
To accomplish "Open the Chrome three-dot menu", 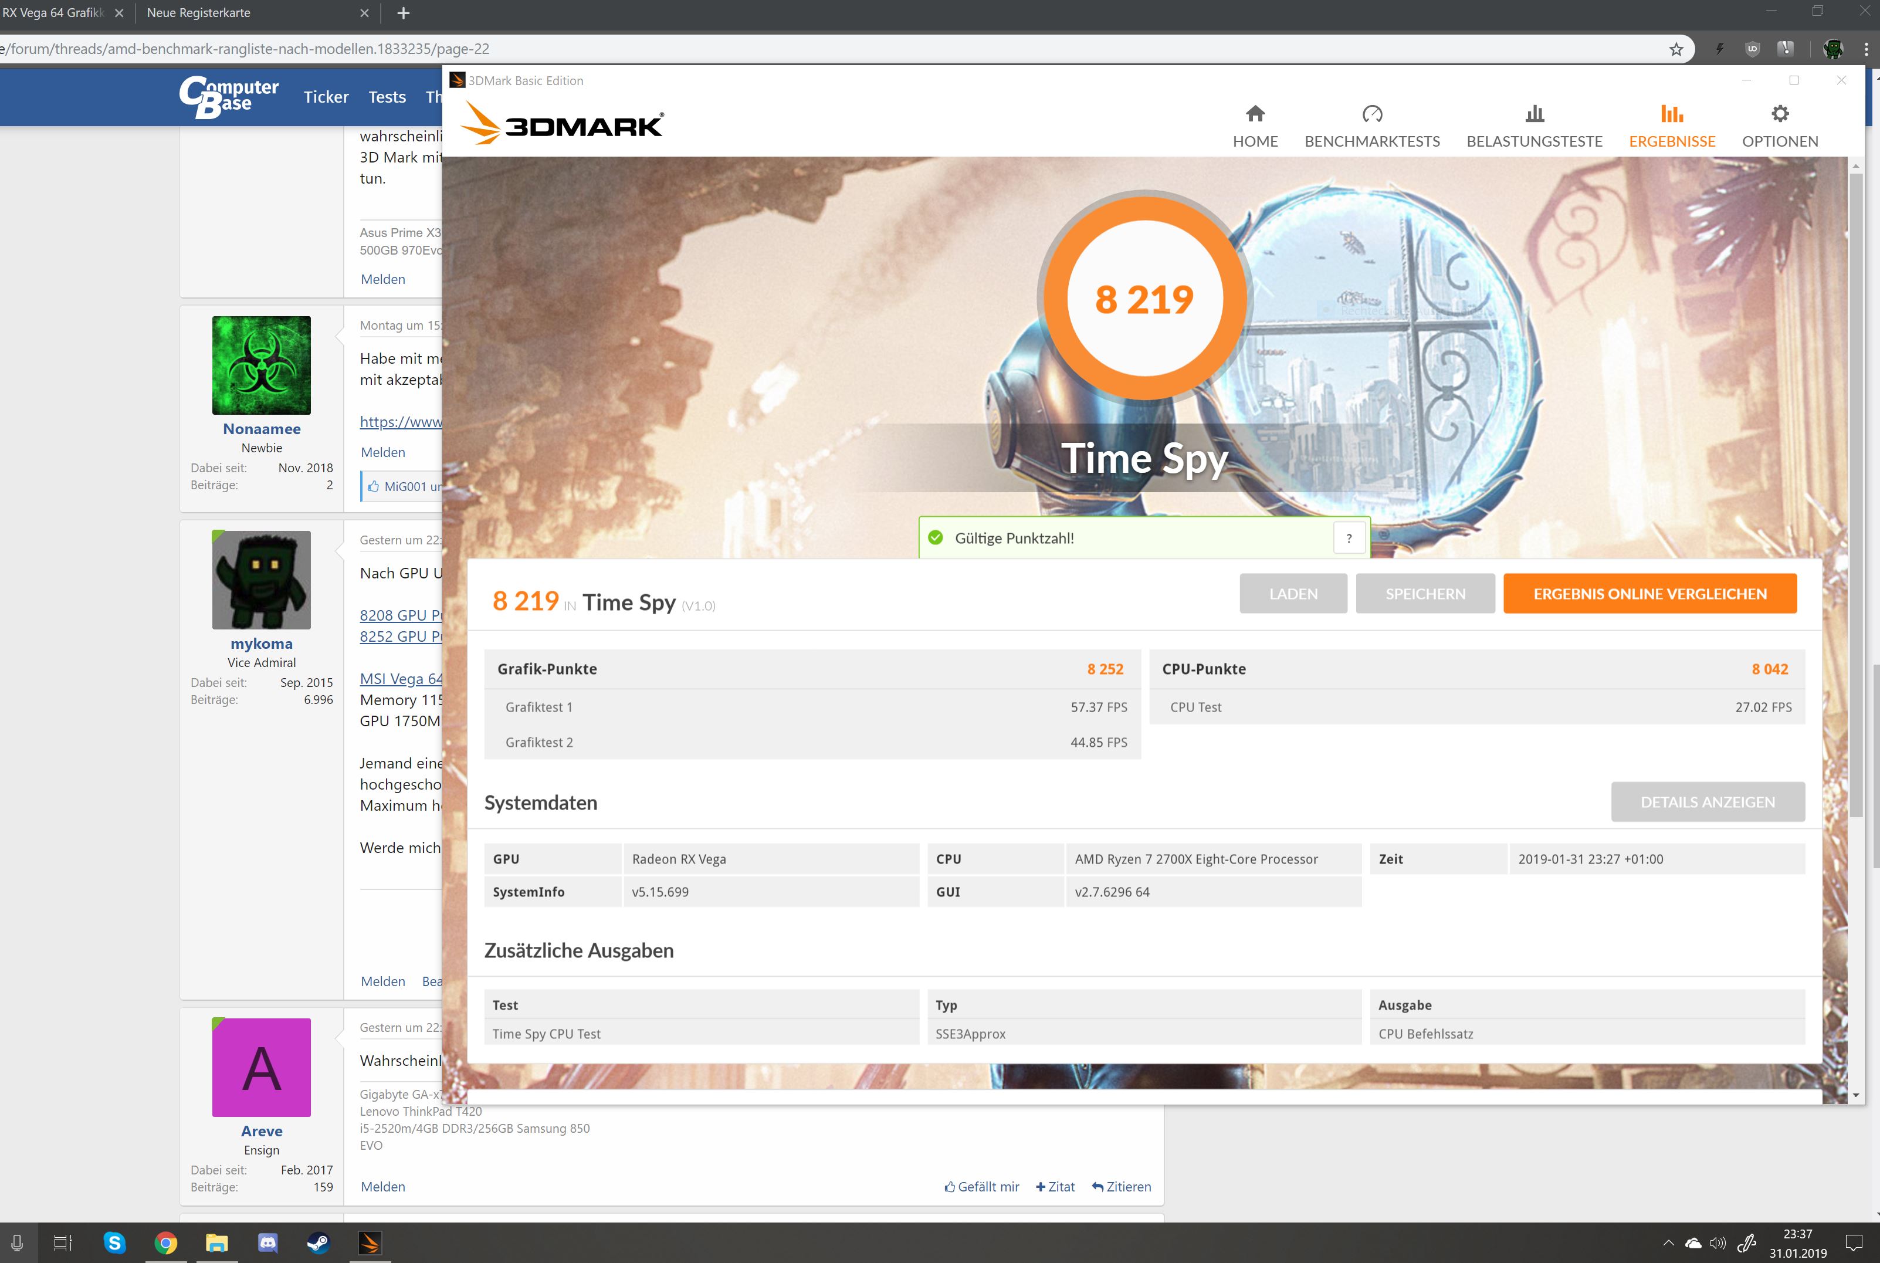I will [x=1865, y=49].
